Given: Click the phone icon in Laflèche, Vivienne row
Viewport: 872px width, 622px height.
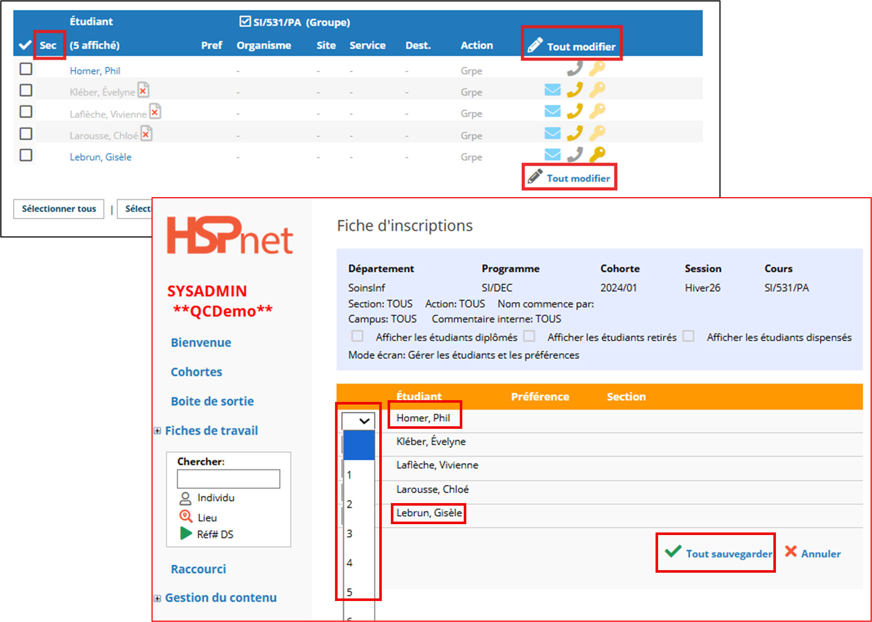Looking at the screenshot, I should point(575,111).
